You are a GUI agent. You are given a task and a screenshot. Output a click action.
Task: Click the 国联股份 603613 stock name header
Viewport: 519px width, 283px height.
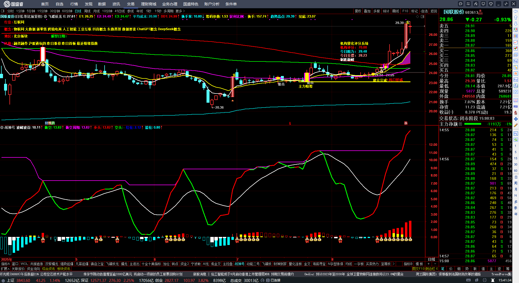pyautogui.click(x=461, y=12)
